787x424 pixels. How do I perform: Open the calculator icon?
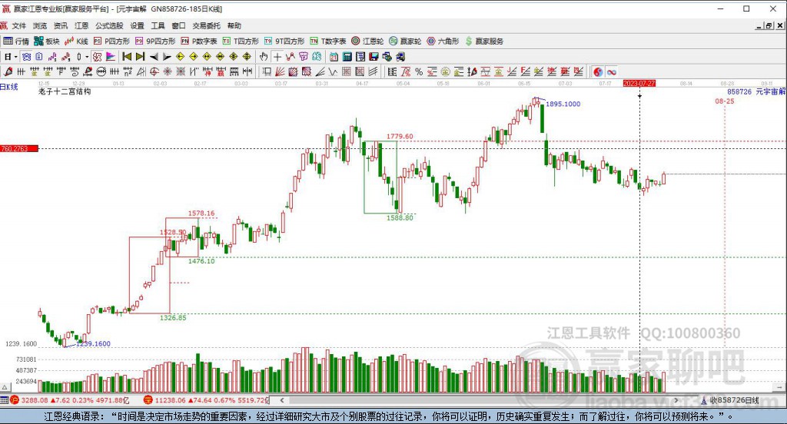pyautogui.click(x=347, y=57)
